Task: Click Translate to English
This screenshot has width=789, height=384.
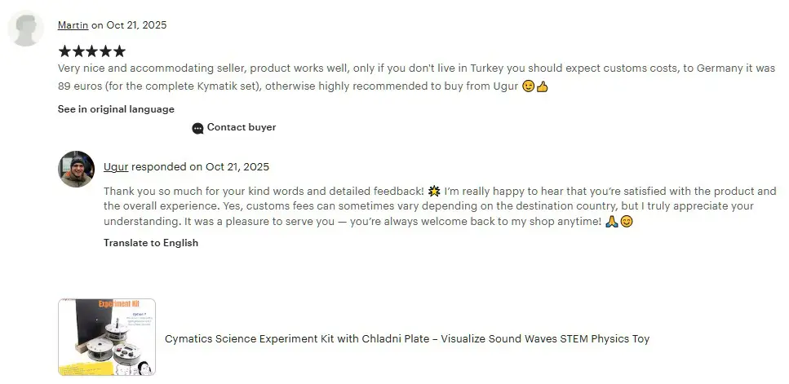Action: pos(151,243)
